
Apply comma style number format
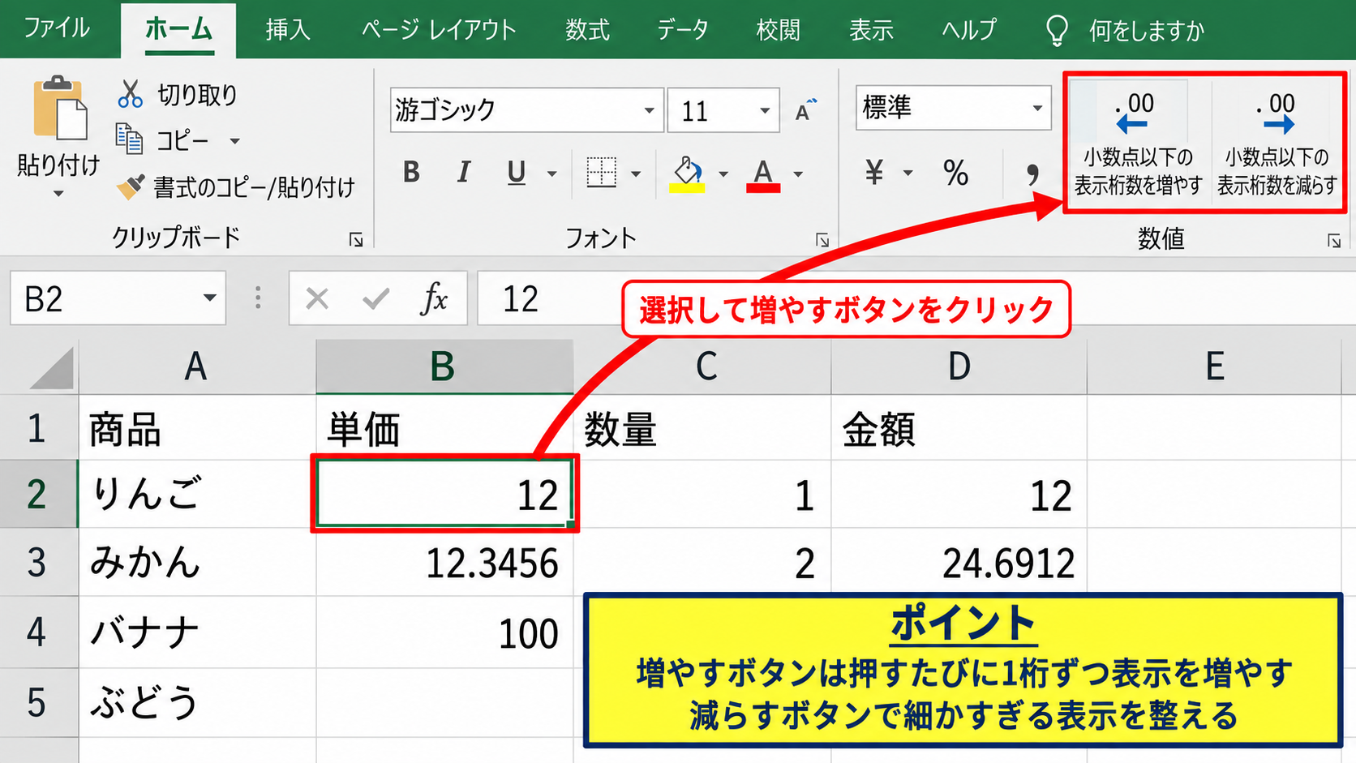pyautogui.click(x=1032, y=173)
